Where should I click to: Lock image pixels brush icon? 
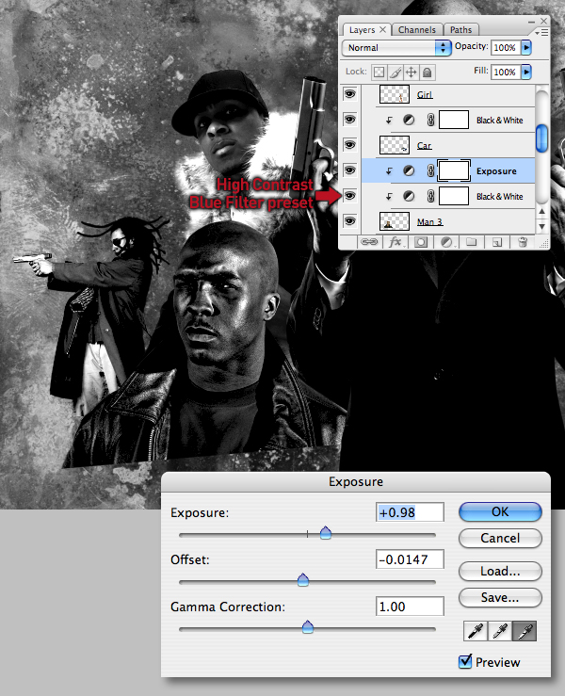coord(395,73)
